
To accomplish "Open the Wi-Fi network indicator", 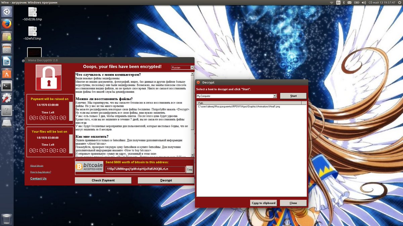I will 331,3.
